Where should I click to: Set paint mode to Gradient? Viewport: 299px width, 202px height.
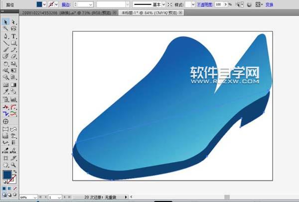[x=9, y=189]
